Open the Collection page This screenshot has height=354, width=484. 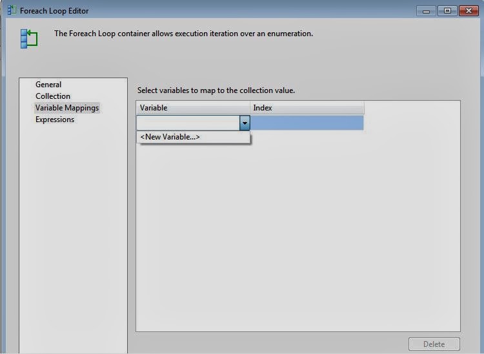(53, 96)
